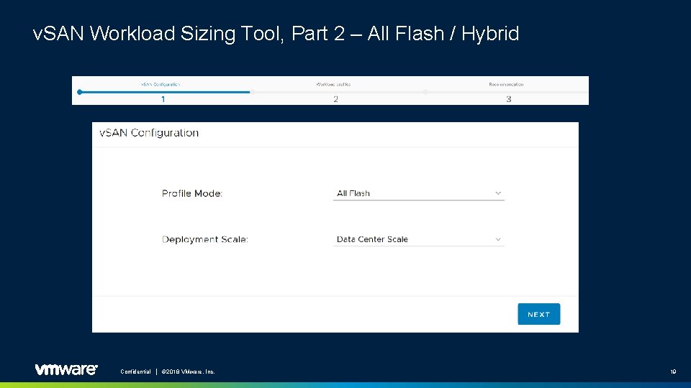Viewport: 691px width, 388px height.
Task: Click the Profile Mode label
Action: tap(192, 193)
